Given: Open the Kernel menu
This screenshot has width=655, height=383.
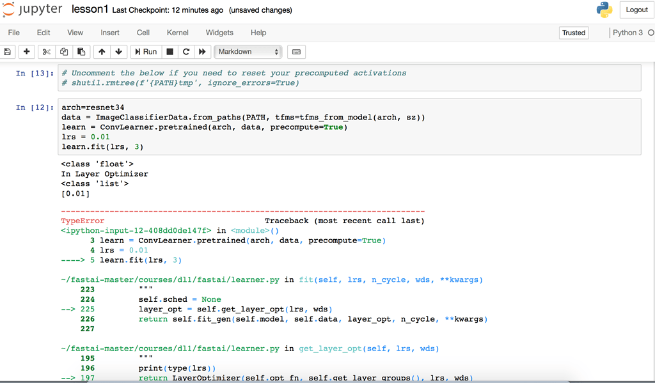Looking at the screenshot, I should coord(177,33).
